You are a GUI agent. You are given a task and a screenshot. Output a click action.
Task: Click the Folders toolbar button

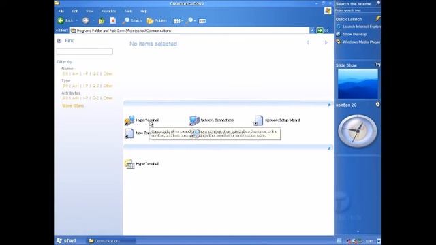[157, 20]
